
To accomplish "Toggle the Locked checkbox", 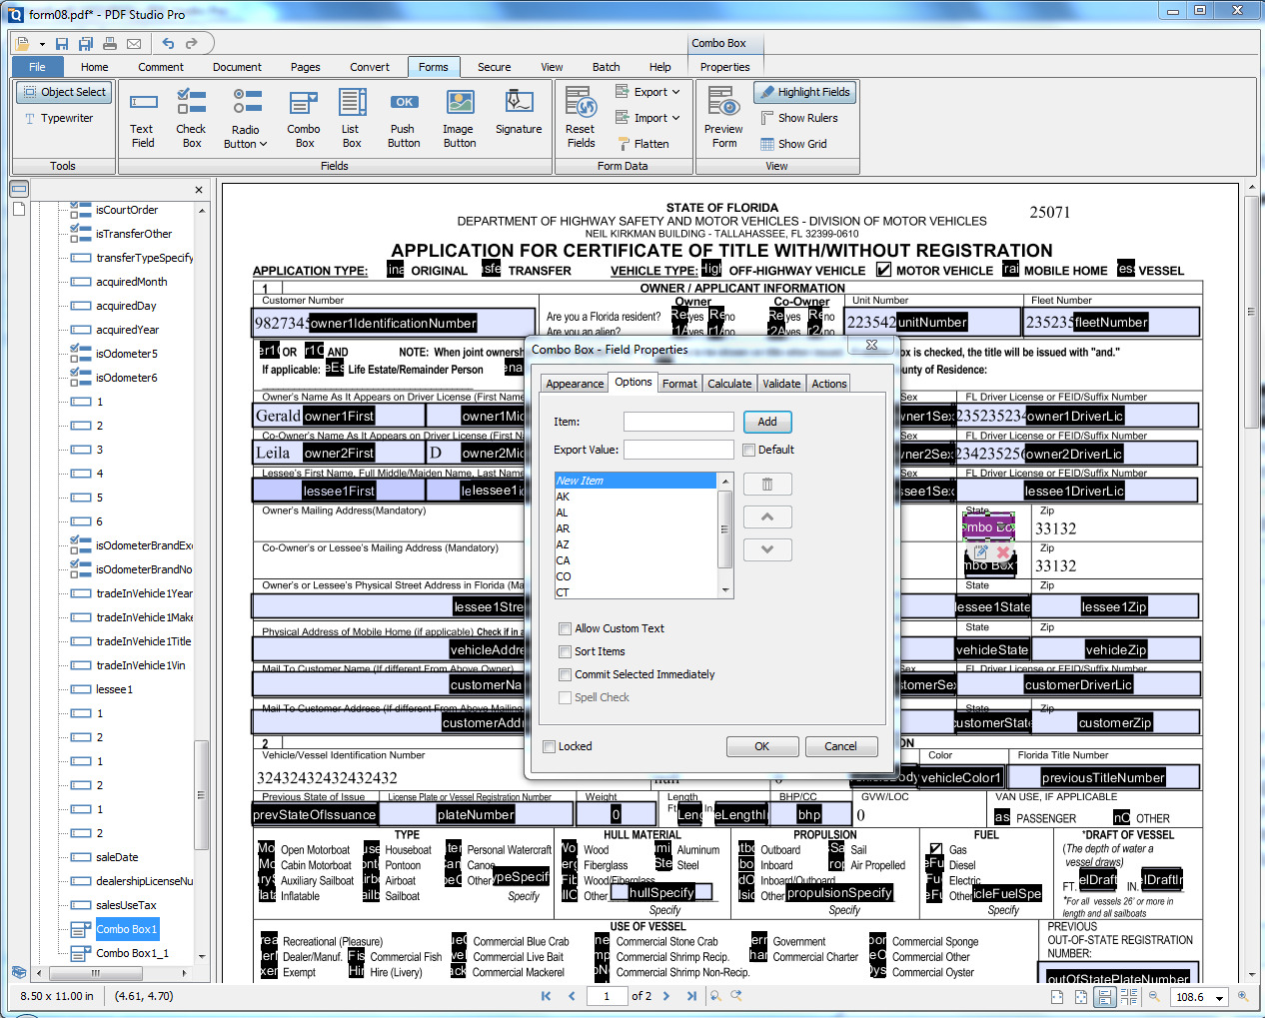I will point(550,747).
